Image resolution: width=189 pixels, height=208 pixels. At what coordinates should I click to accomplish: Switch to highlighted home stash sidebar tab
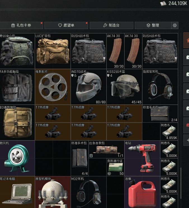[186, 40]
